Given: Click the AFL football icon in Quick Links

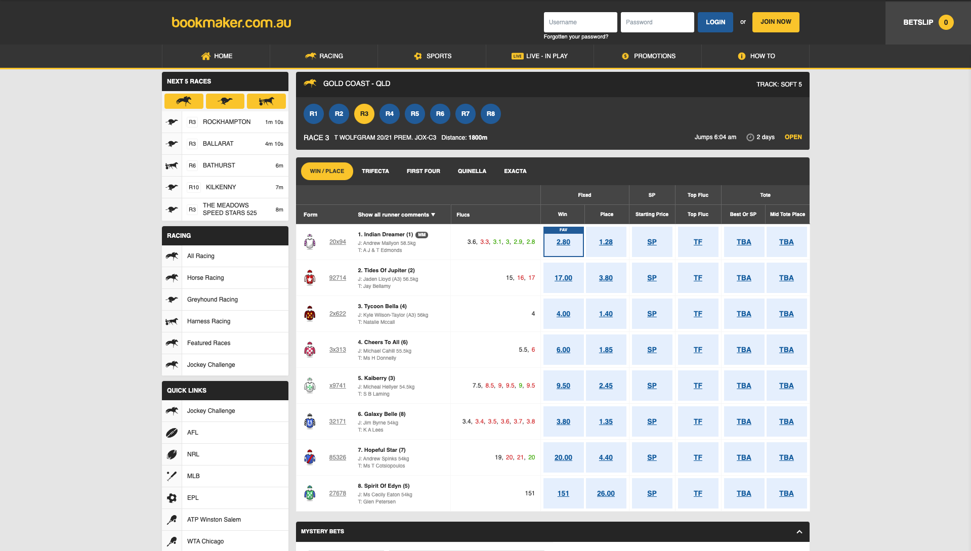Looking at the screenshot, I should click(172, 433).
